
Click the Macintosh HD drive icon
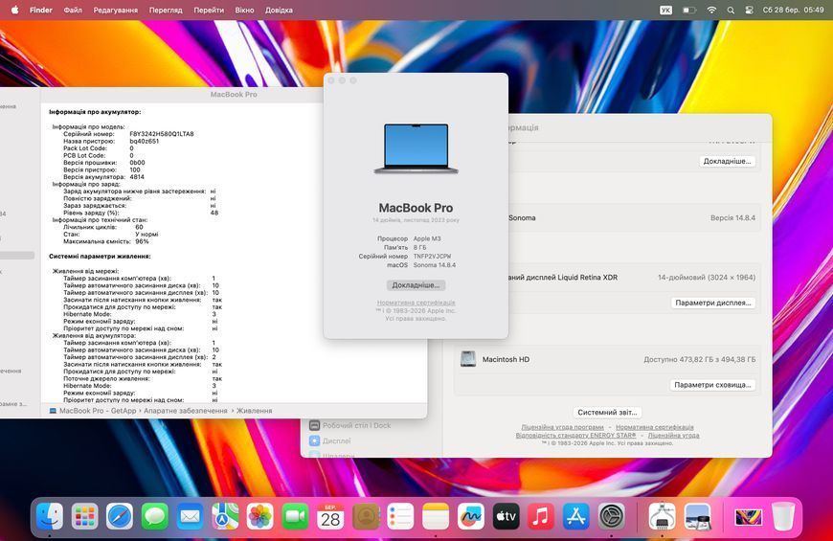468,359
